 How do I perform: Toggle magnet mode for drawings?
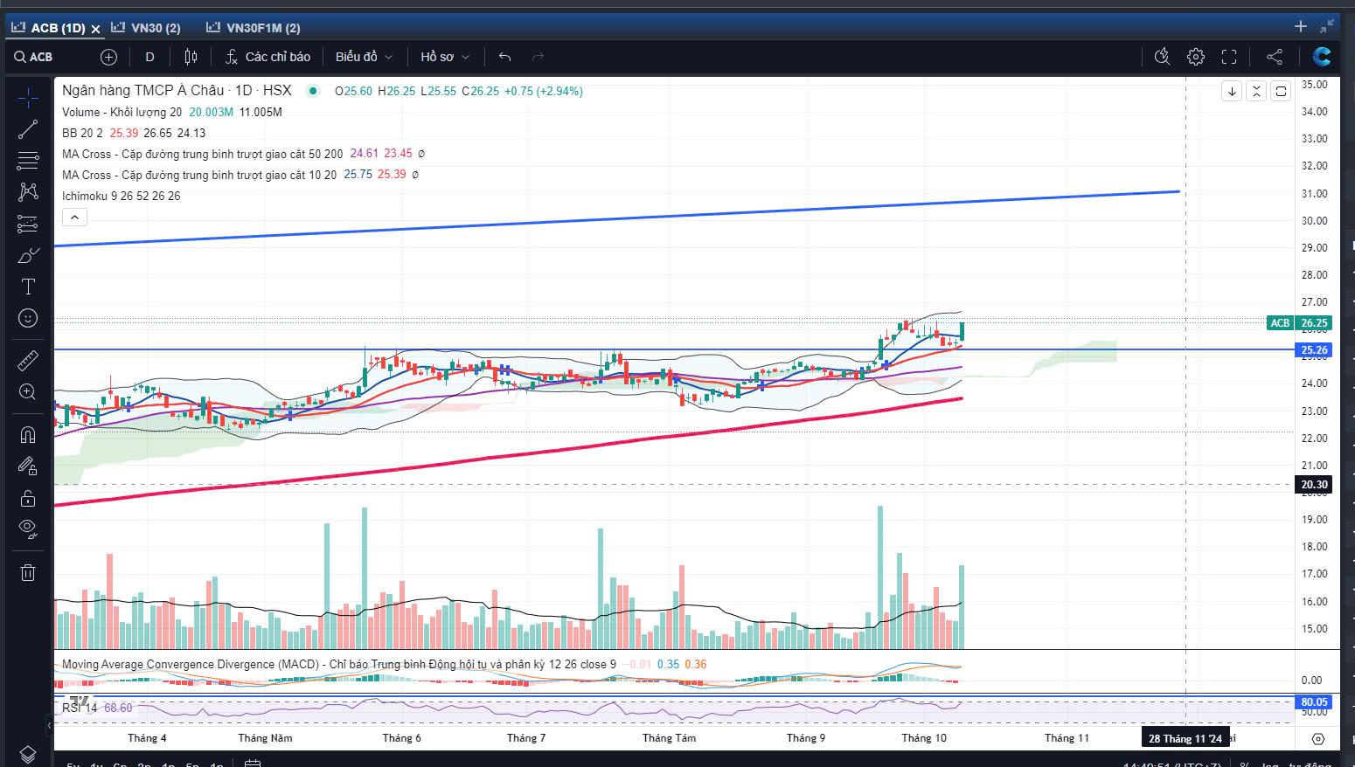tap(28, 435)
